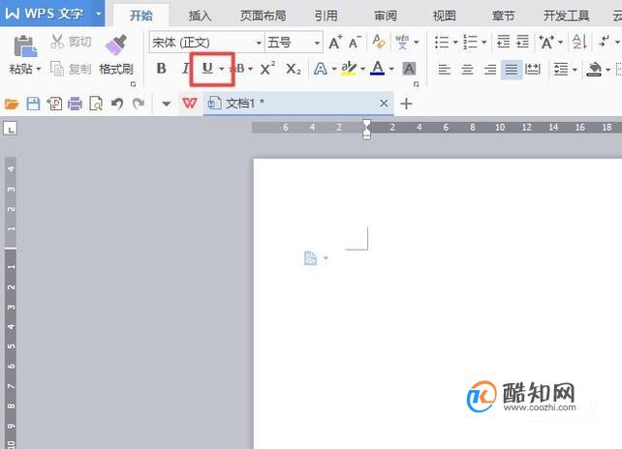Open the font name dropdown
622x449 pixels.
coord(259,43)
